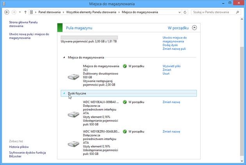Click the scrollbar up arrow

(x=242, y=19)
